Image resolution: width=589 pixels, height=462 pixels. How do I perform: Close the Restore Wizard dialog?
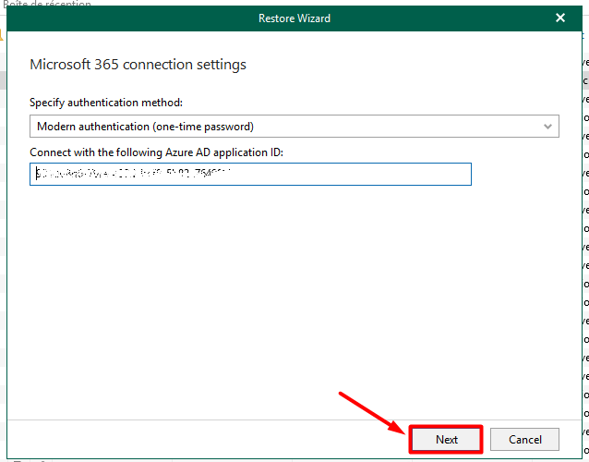[560, 18]
